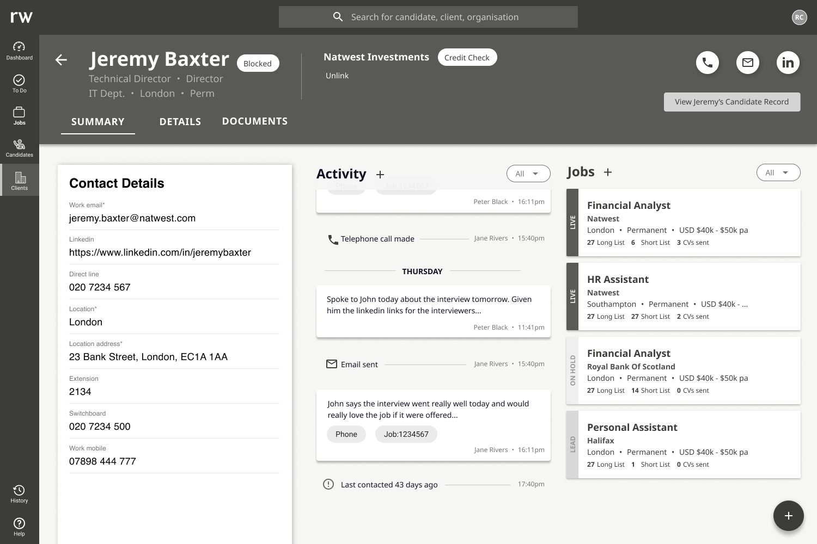This screenshot has width=817, height=544.
Task: Click work email jeremy.baxter@natwest.com
Action: pos(132,218)
